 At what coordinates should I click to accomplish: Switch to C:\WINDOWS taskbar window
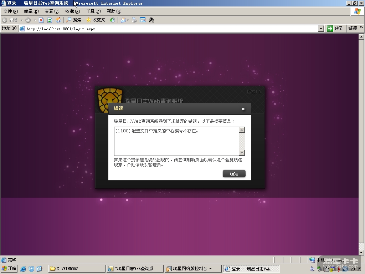(x=77, y=269)
